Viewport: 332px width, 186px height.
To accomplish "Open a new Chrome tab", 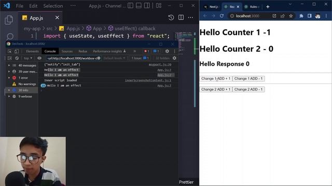I will click(268, 7).
